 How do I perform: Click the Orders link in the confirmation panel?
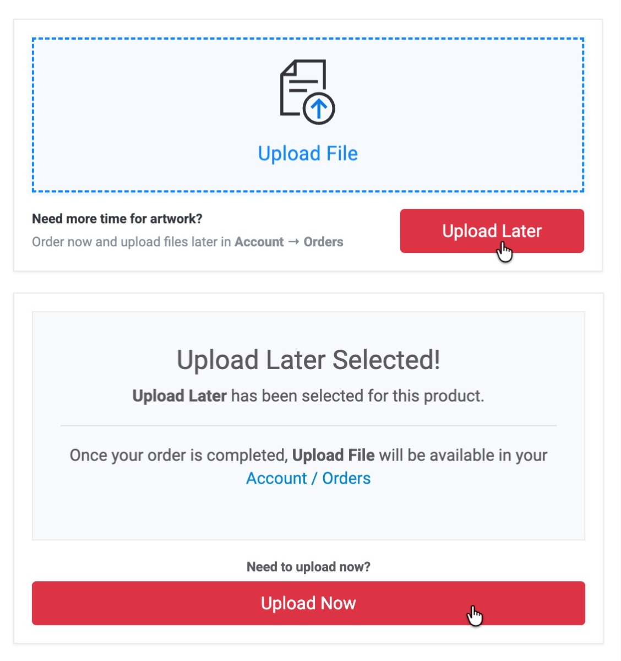(346, 478)
